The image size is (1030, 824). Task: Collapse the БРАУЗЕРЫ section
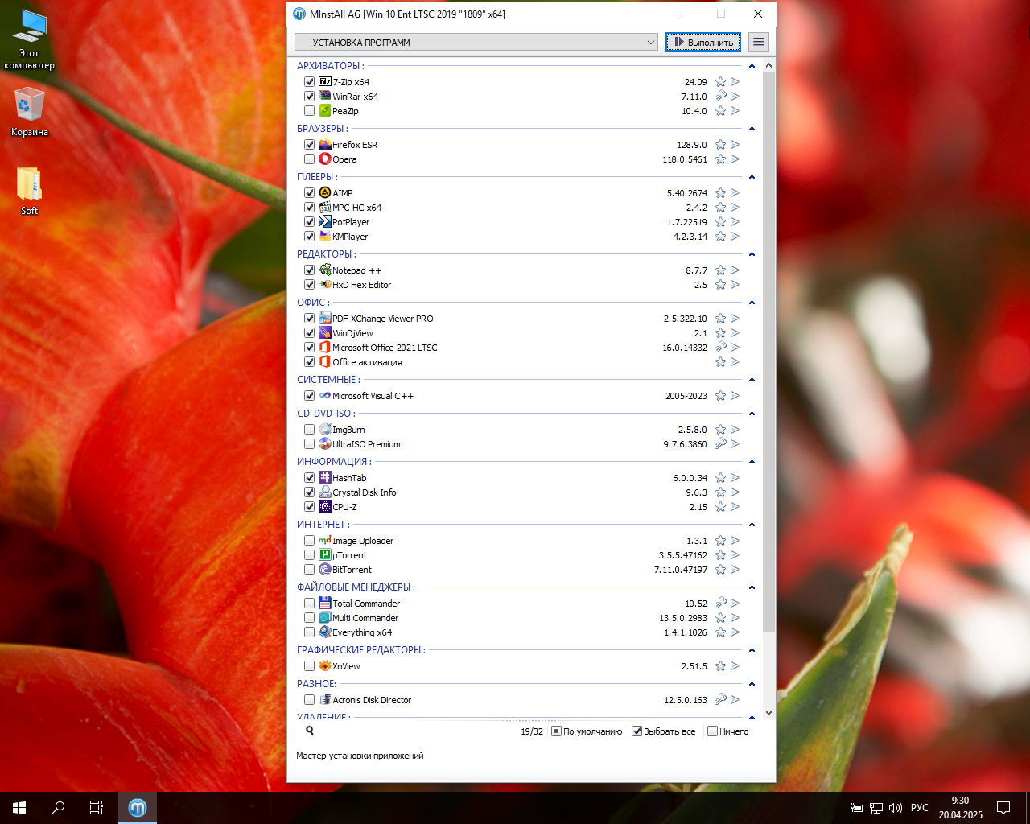pos(752,129)
